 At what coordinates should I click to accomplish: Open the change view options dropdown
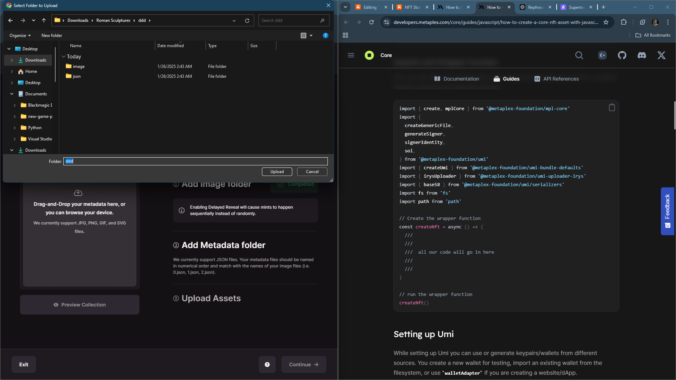pos(311,36)
